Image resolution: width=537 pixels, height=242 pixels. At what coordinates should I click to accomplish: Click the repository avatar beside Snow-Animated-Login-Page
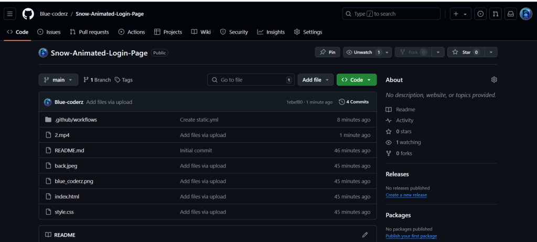point(43,53)
